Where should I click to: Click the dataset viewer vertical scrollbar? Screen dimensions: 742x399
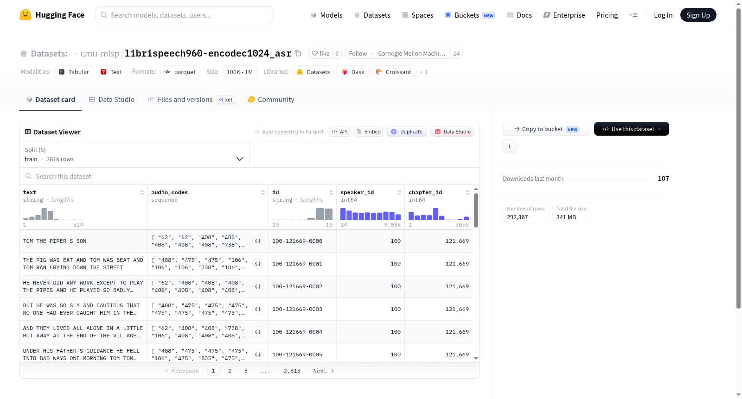coord(476,210)
